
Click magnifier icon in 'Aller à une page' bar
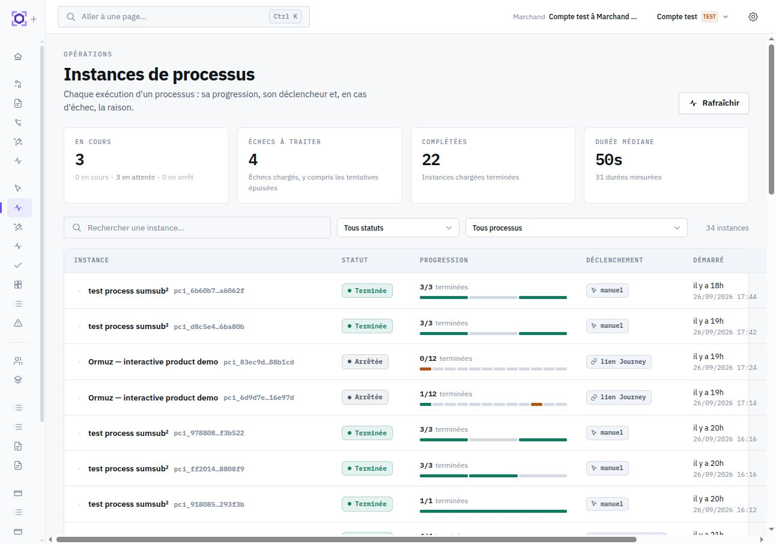[71, 17]
